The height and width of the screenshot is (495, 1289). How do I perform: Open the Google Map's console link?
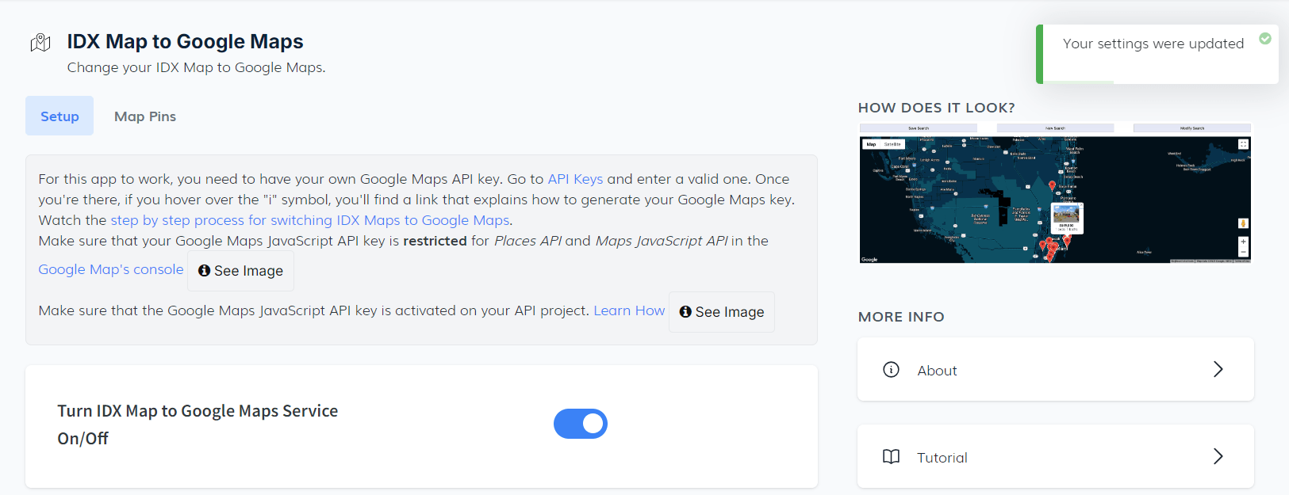point(111,269)
